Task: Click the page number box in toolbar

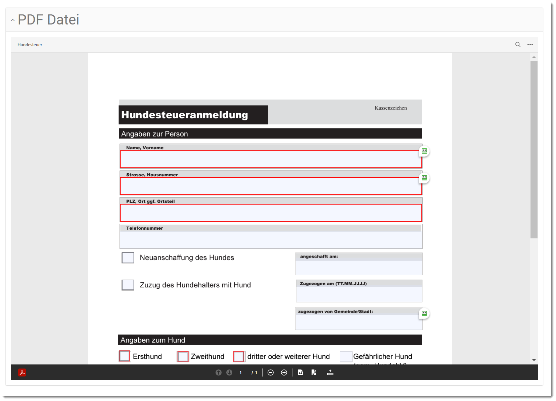Action: (241, 373)
